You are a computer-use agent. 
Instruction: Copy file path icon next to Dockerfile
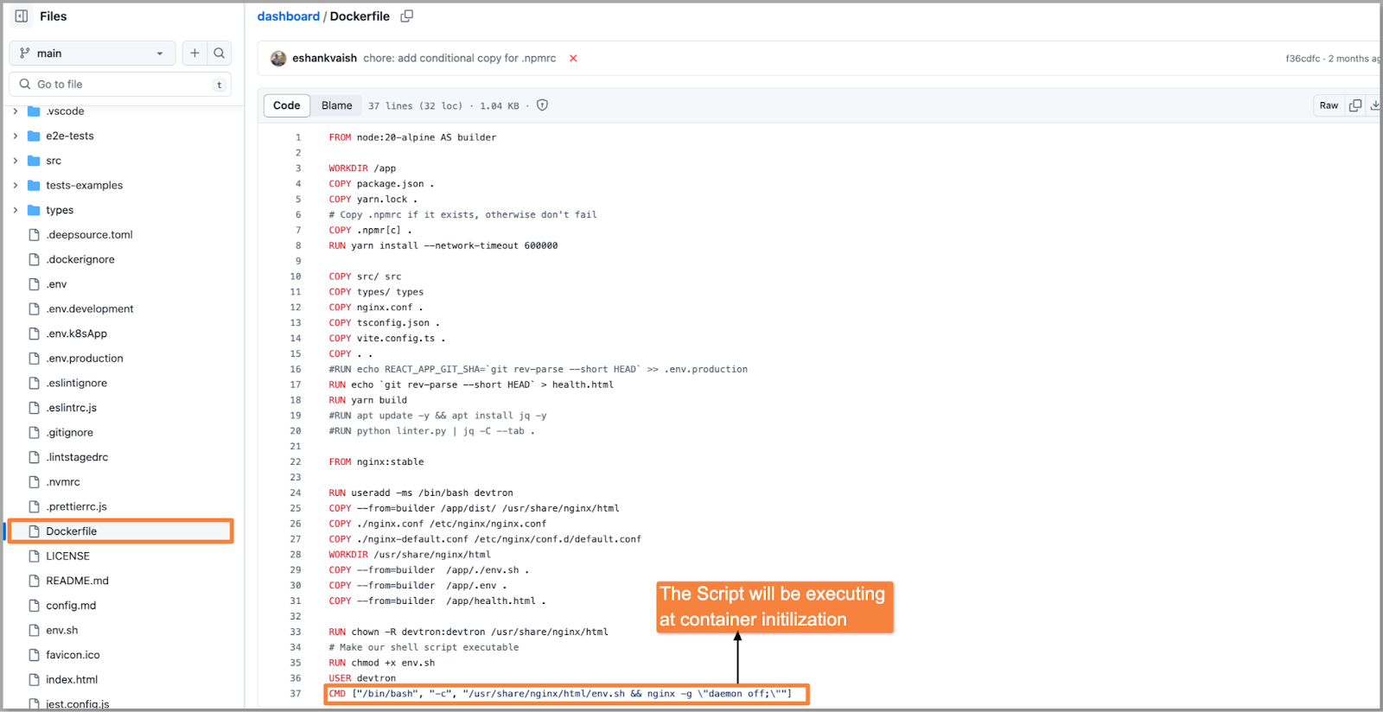(x=407, y=16)
